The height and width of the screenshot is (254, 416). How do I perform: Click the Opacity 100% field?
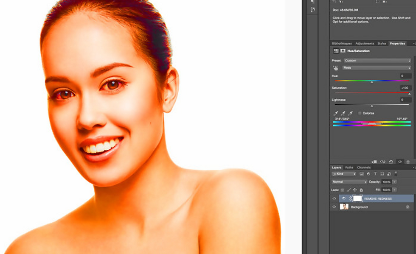[387, 182]
